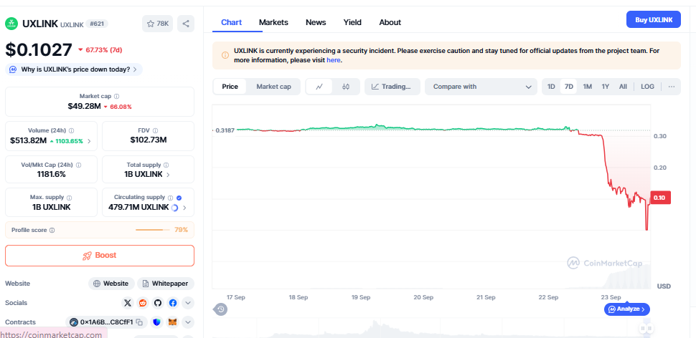Screen dimensions: 696x338
Task: Click the Analyze button under chart
Action: click(x=626, y=309)
